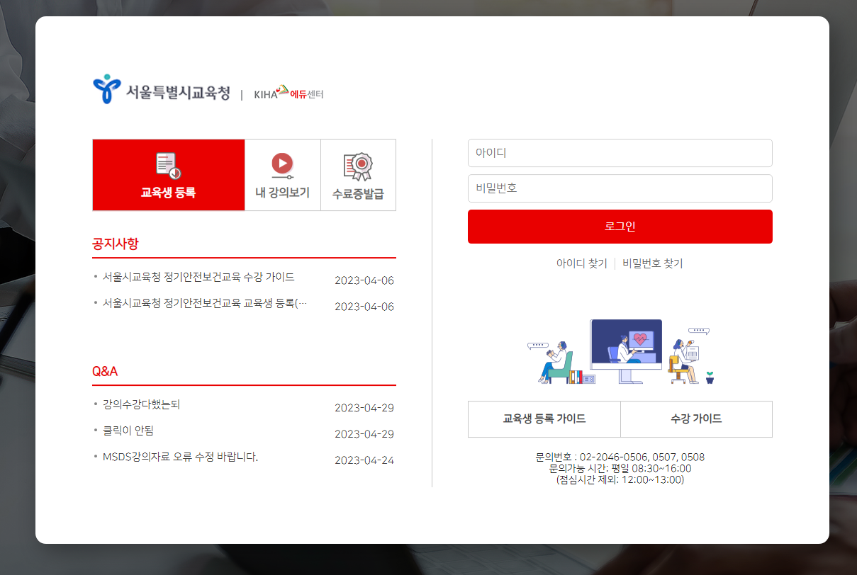This screenshot has width=857, height=575.
Task: Open notice 정기안전보건교육 교육생 등록
Action: point(205,303)
